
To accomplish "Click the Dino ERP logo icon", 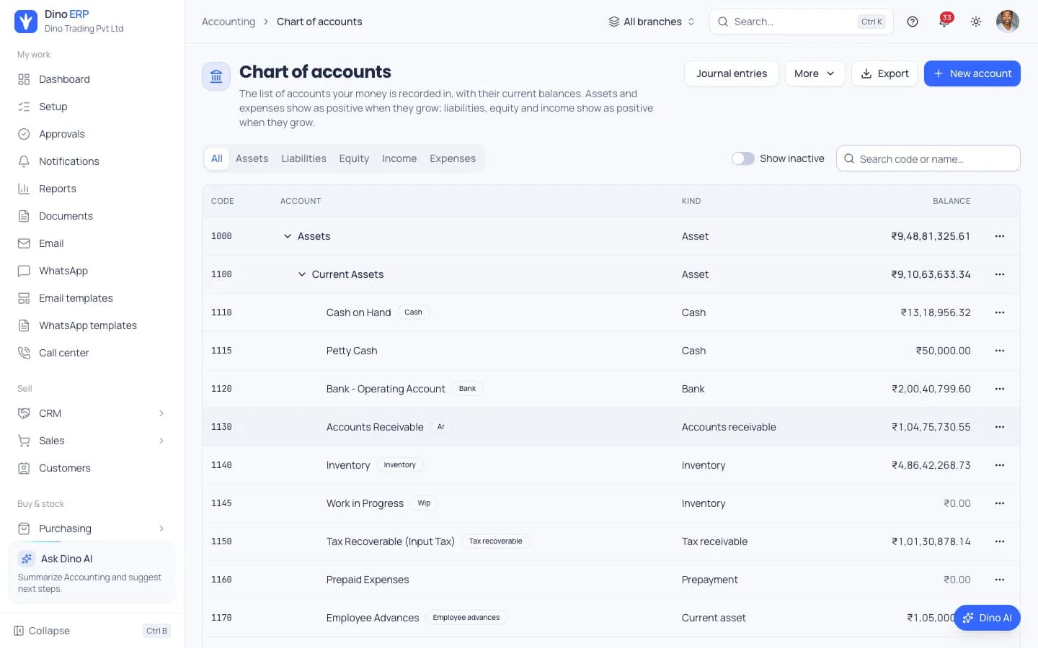I will 26,22.
